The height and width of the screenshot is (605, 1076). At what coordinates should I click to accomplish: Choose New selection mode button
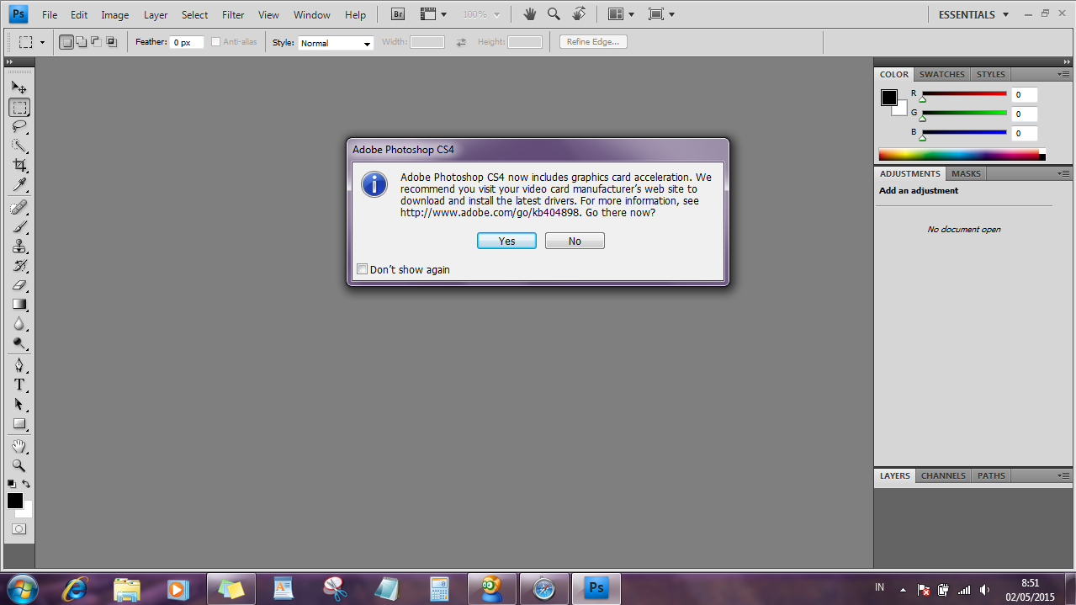click(x=66, y=42)
